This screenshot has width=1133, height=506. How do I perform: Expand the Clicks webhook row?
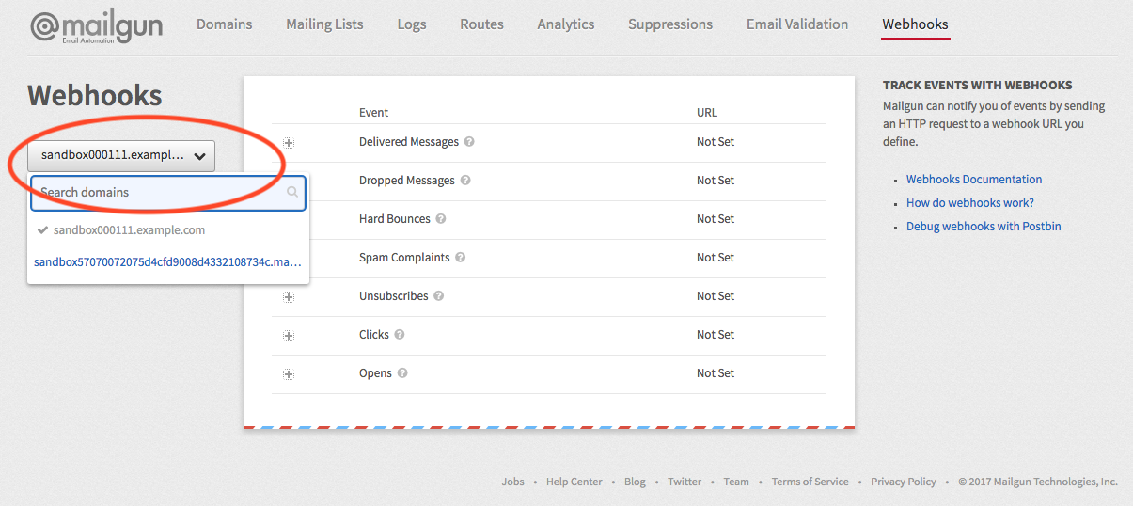289,336
